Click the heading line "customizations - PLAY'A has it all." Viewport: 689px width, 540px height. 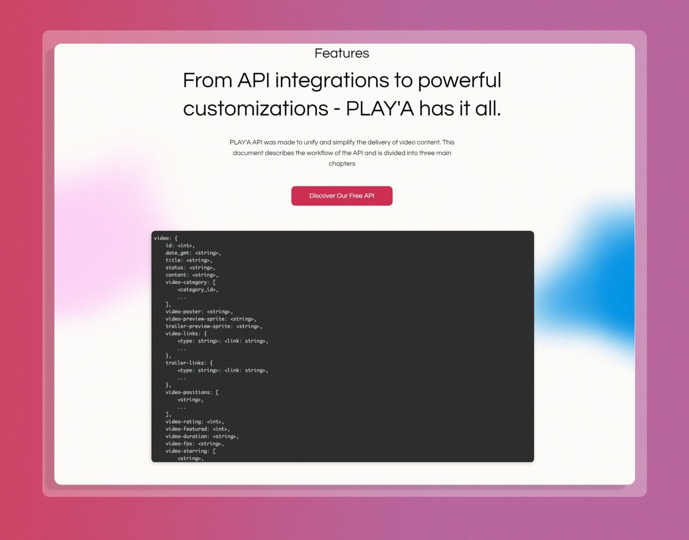(x=342, y=109)
